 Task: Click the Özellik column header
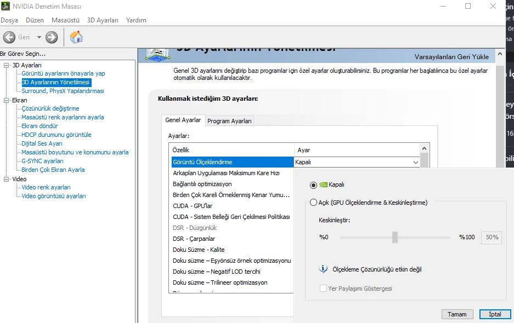(231, 150)
